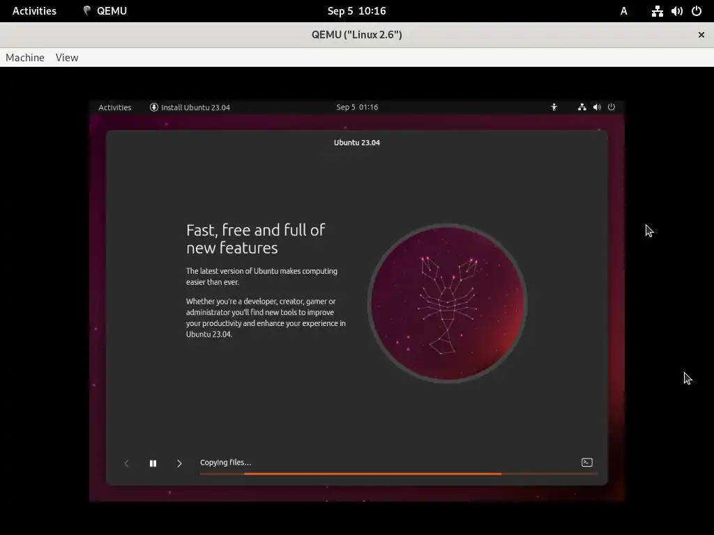Open the QEMU Machine menu
The height and width of the screenshot is (535, 714).
[25, 57]
